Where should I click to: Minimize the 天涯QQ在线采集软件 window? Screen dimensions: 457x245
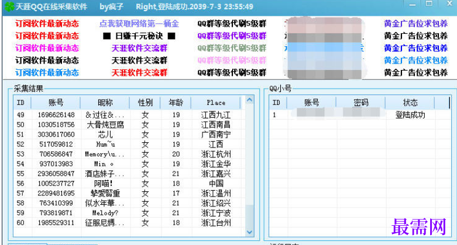point(412,4)
